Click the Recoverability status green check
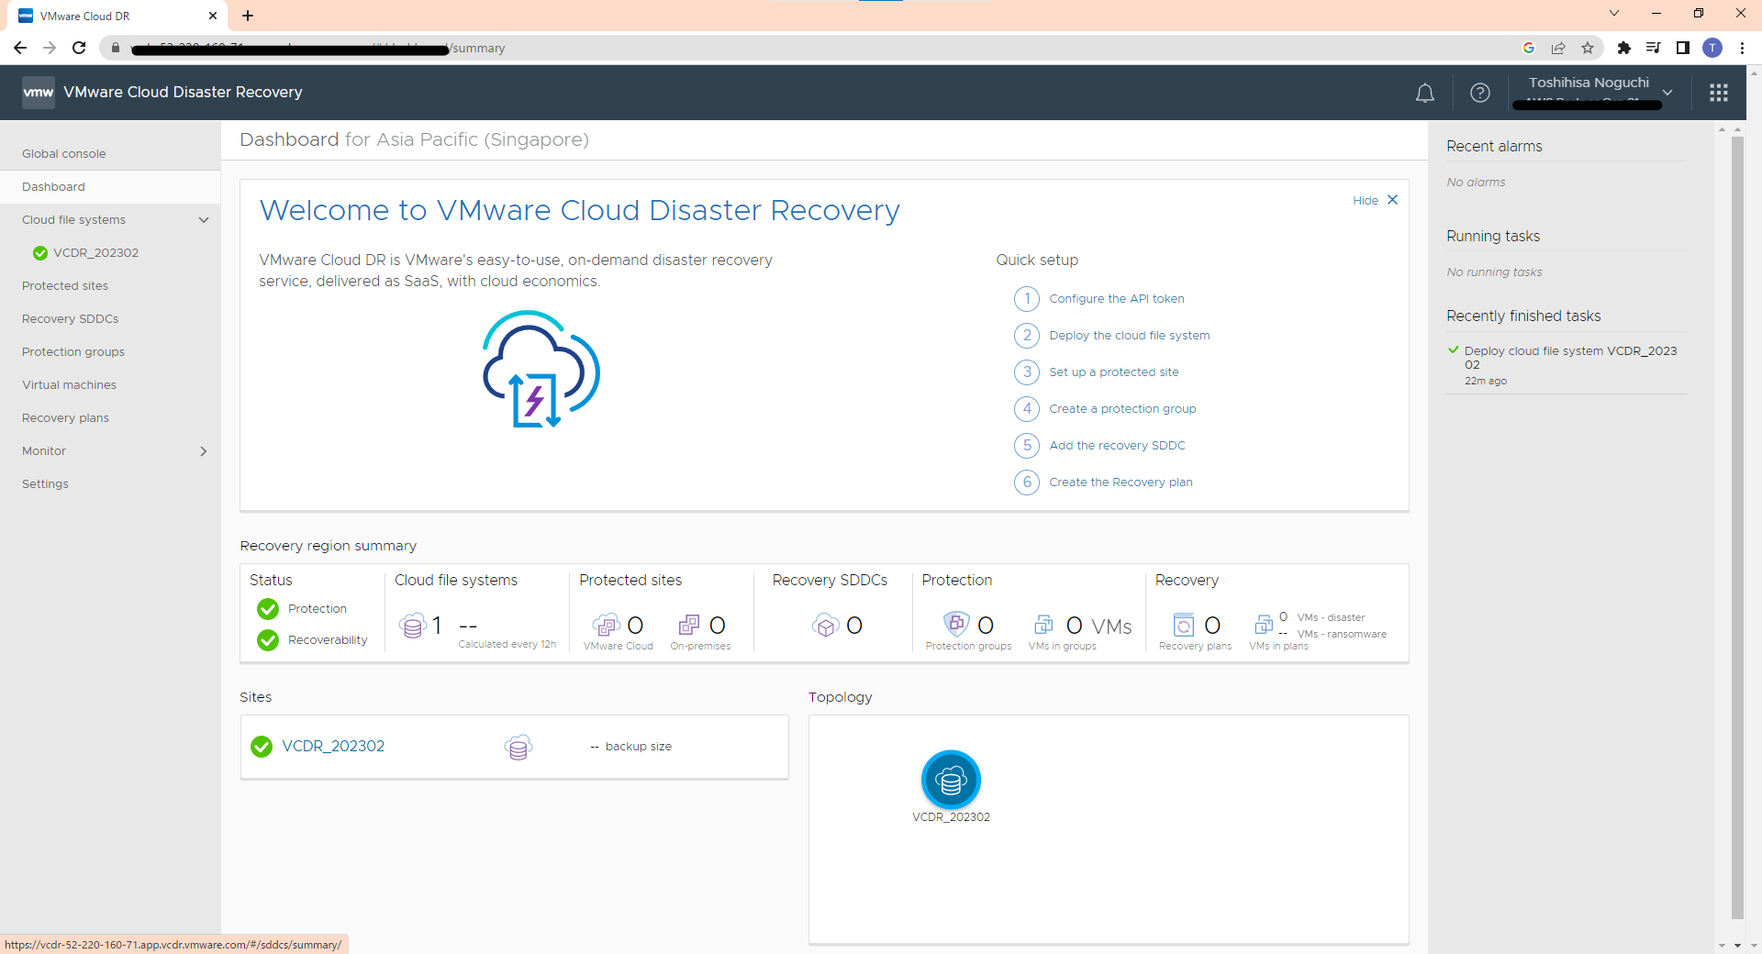Screen dimensions: 1762x954 coord(268,640)
